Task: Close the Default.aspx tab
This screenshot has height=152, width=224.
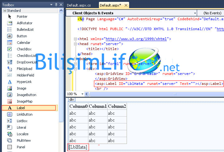Action: pos(126,5)
